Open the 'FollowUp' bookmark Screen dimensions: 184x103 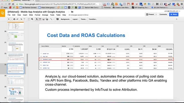point(106,7)
